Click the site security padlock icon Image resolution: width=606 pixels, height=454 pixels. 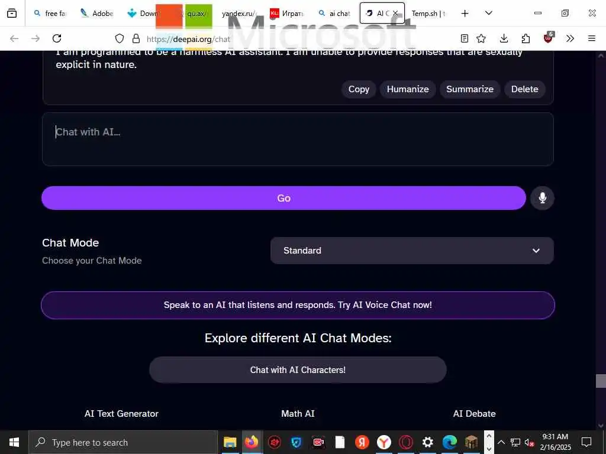[x=136, y=38]
